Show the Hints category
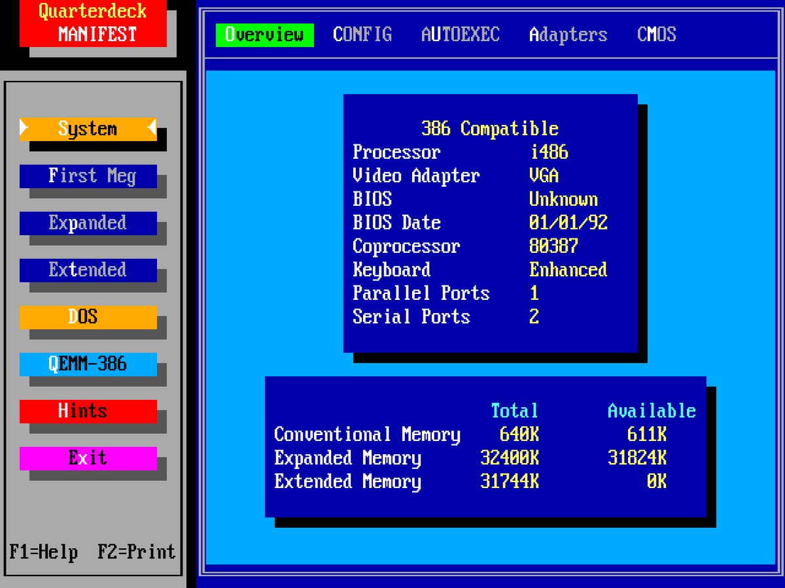This screenshot has height=588, width=785. tap(88, 412)
